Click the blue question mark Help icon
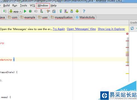137x100 pixels. tap(84, 11)
